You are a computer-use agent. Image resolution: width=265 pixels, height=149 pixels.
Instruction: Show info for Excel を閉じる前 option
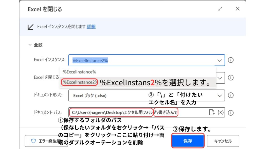tap(231, 78)
